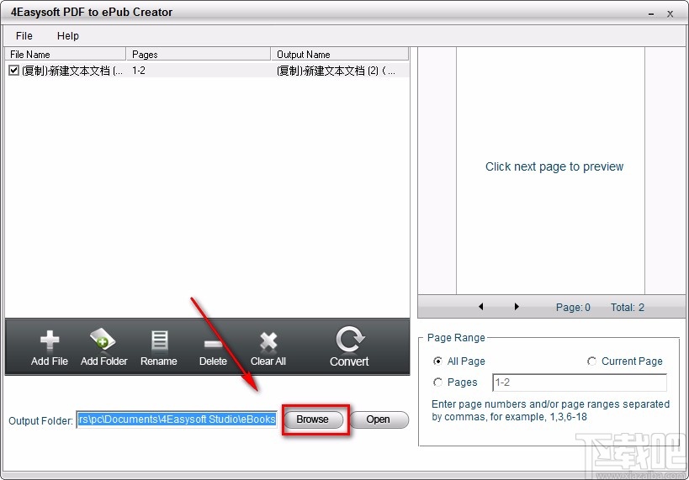The height and width of the screenshot is (480, 689).
Task: Click the 'Click next page to preview' text
Action: 554,166
